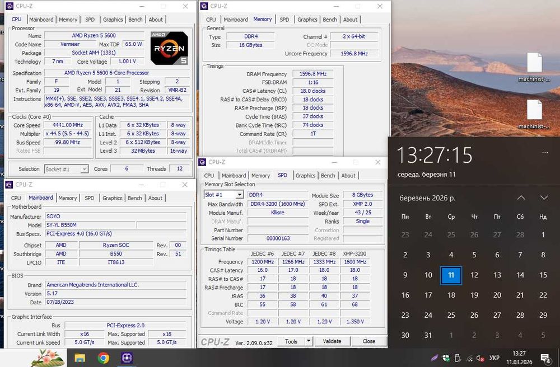Click the USB safely remove tray icon
This screenshot has width=560, height=367.
458,357
